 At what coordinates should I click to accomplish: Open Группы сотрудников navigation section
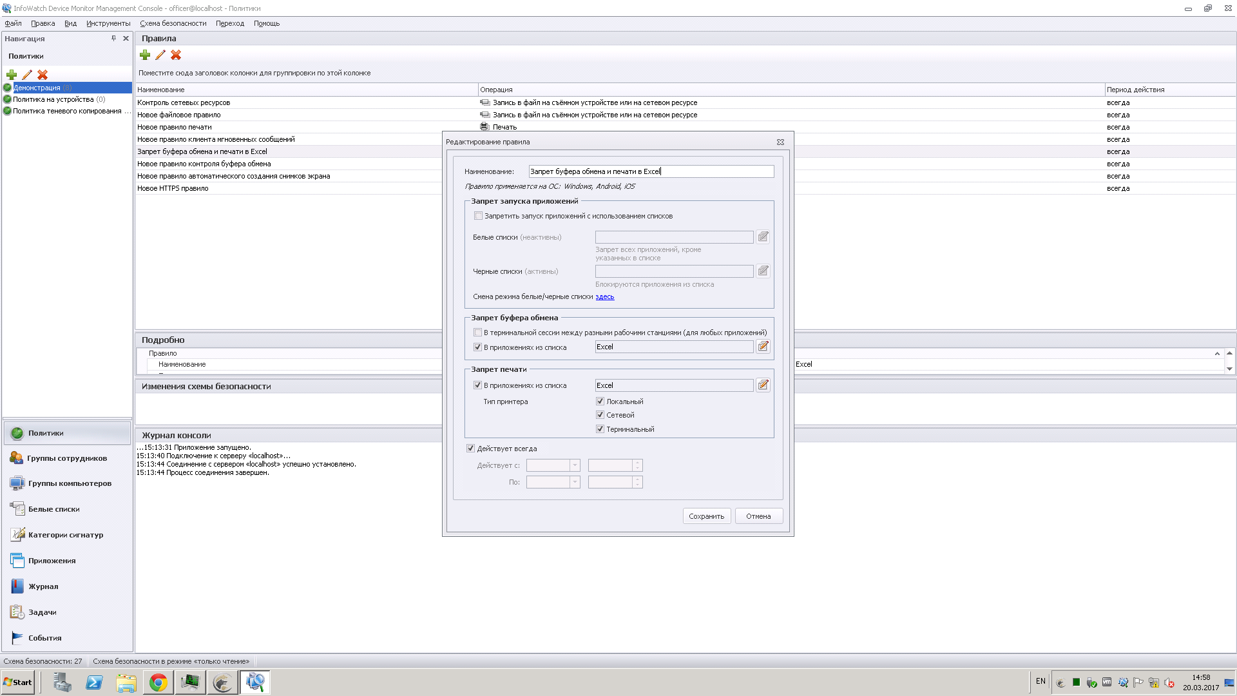tap(67, 458)
